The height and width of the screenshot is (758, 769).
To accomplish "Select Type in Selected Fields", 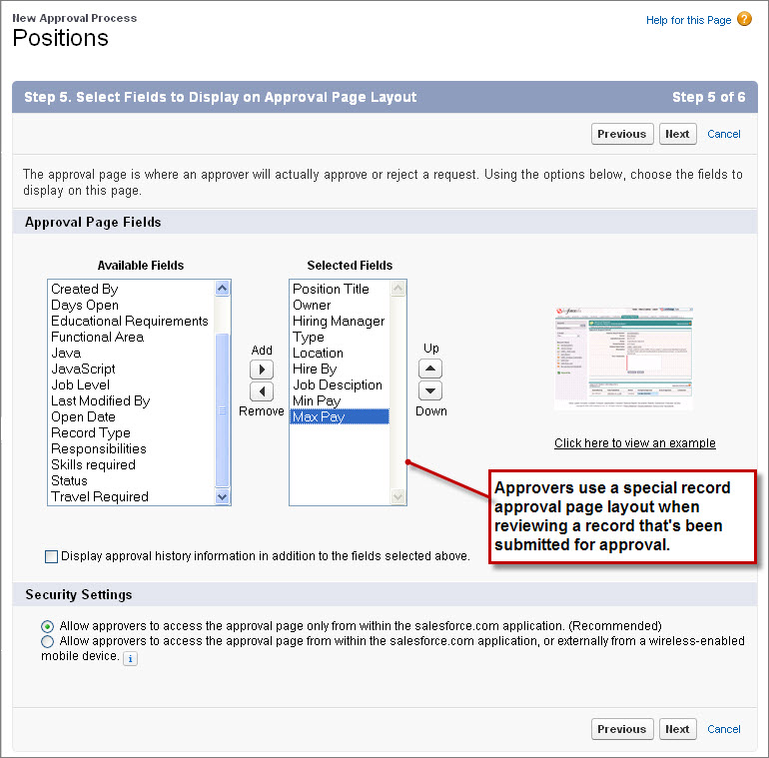I will 340,337.
